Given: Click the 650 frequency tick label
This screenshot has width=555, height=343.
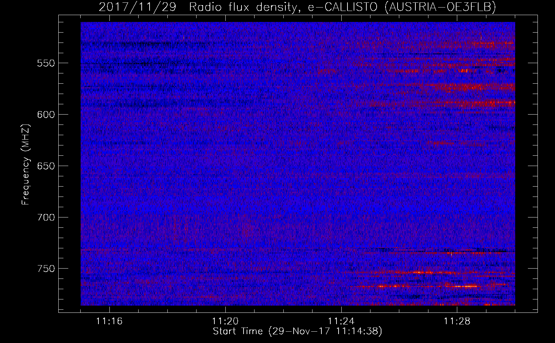Looking at the screenshot, I should click(x=46, y=166).
